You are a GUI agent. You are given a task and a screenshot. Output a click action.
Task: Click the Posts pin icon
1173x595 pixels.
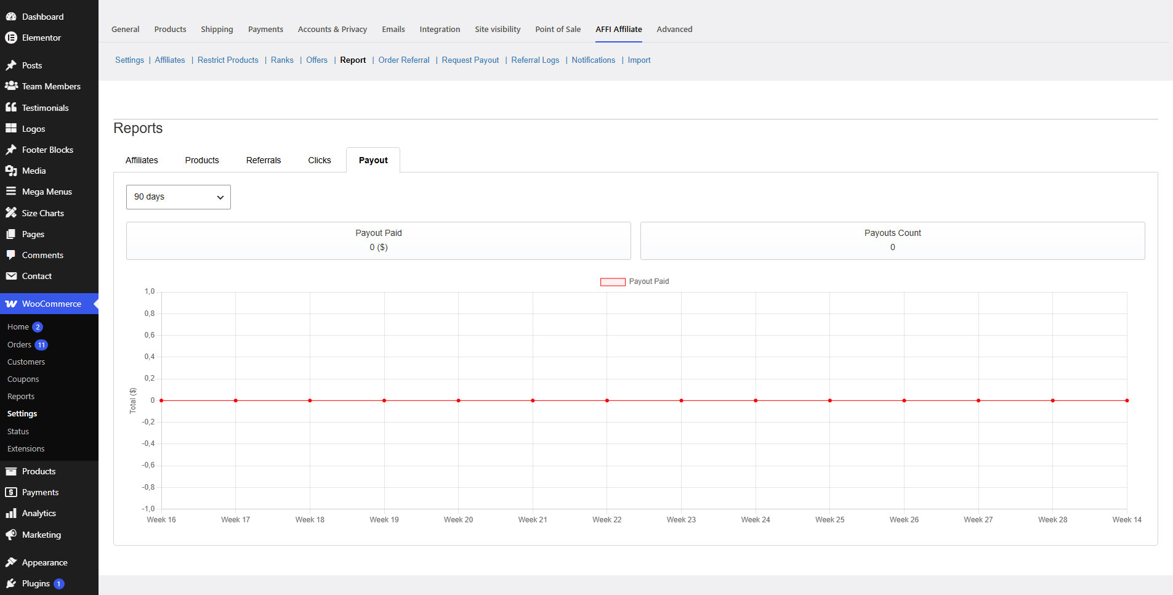point(11,65)
